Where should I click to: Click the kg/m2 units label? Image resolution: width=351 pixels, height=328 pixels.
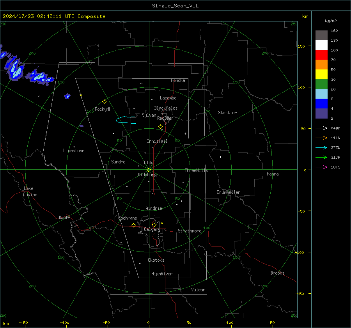pyautogui.click(x=331, y=21)
